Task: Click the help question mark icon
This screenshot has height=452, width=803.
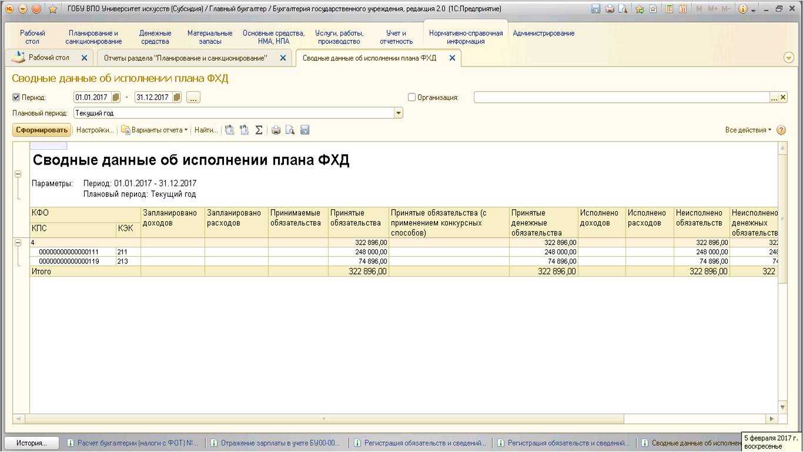Action: coord(781,130)
